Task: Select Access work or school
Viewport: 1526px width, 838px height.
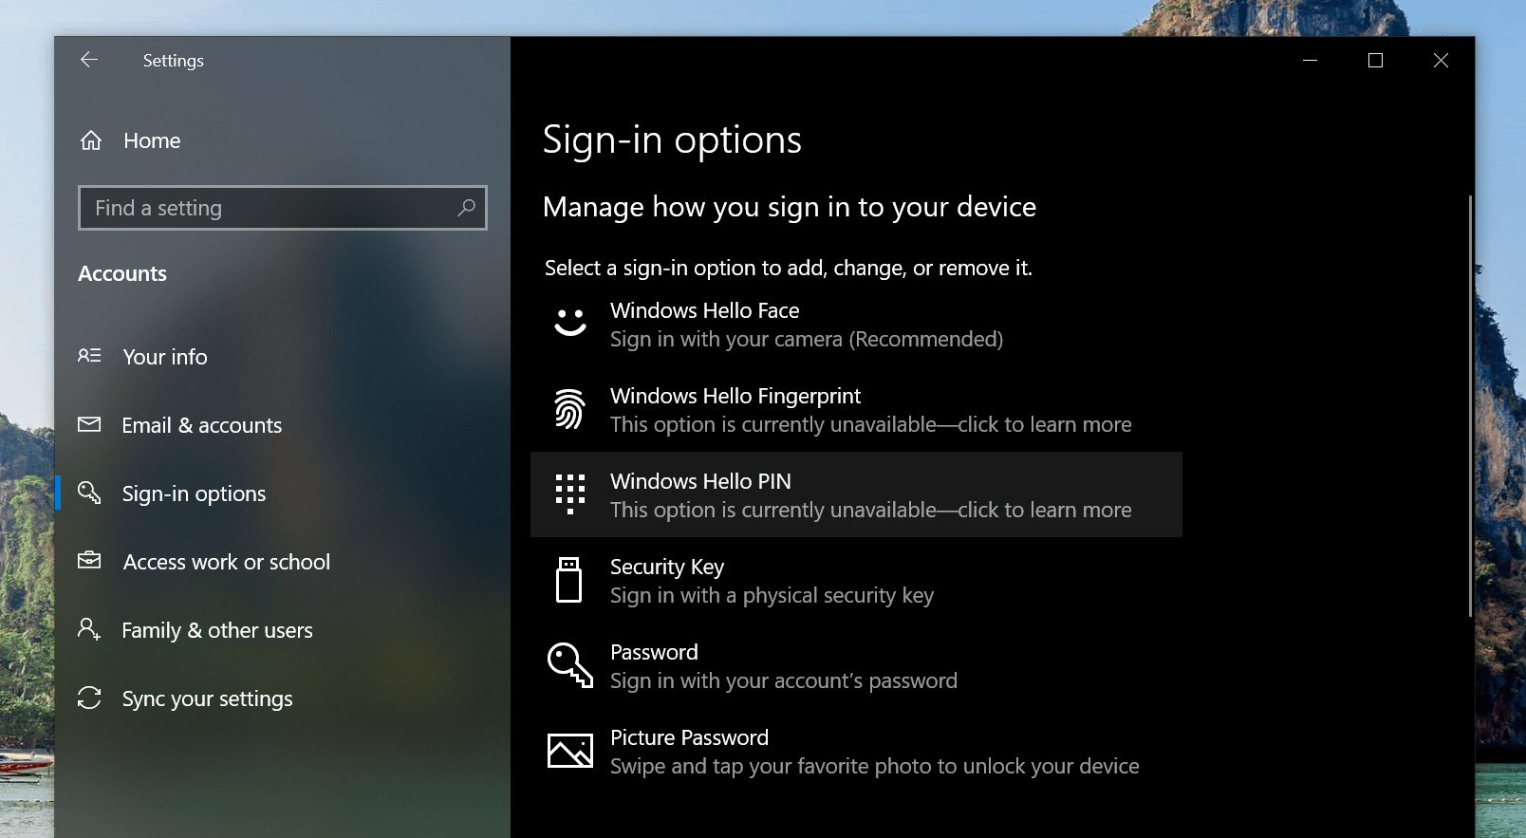Action: coord(226,562)
